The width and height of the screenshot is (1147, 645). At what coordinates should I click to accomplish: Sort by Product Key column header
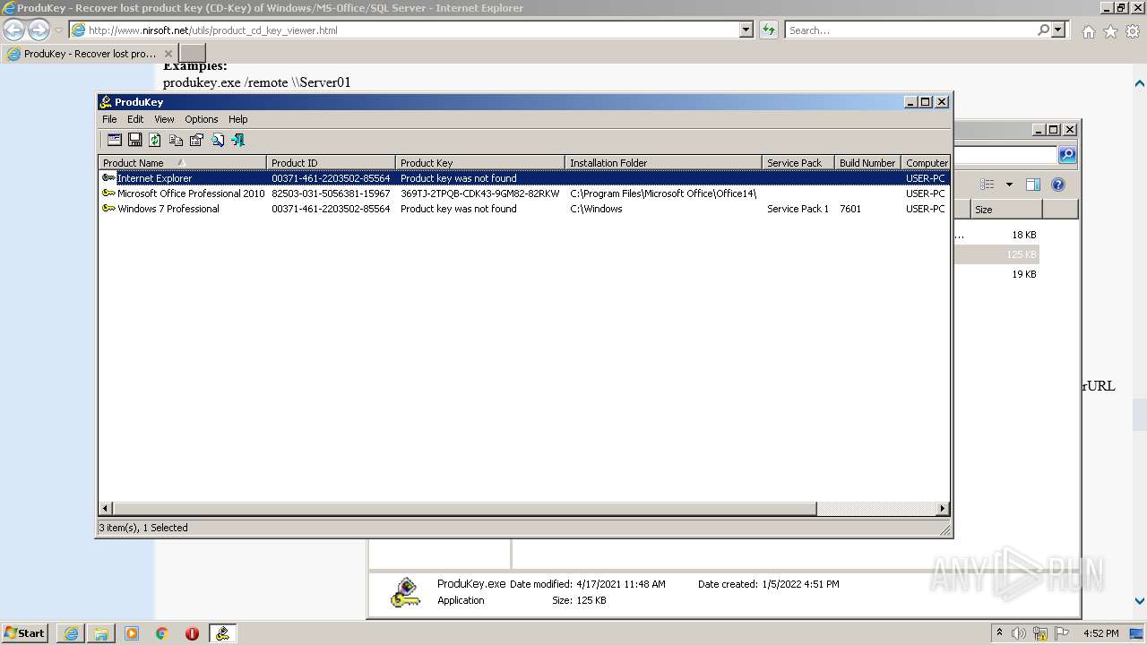point(481,163)
